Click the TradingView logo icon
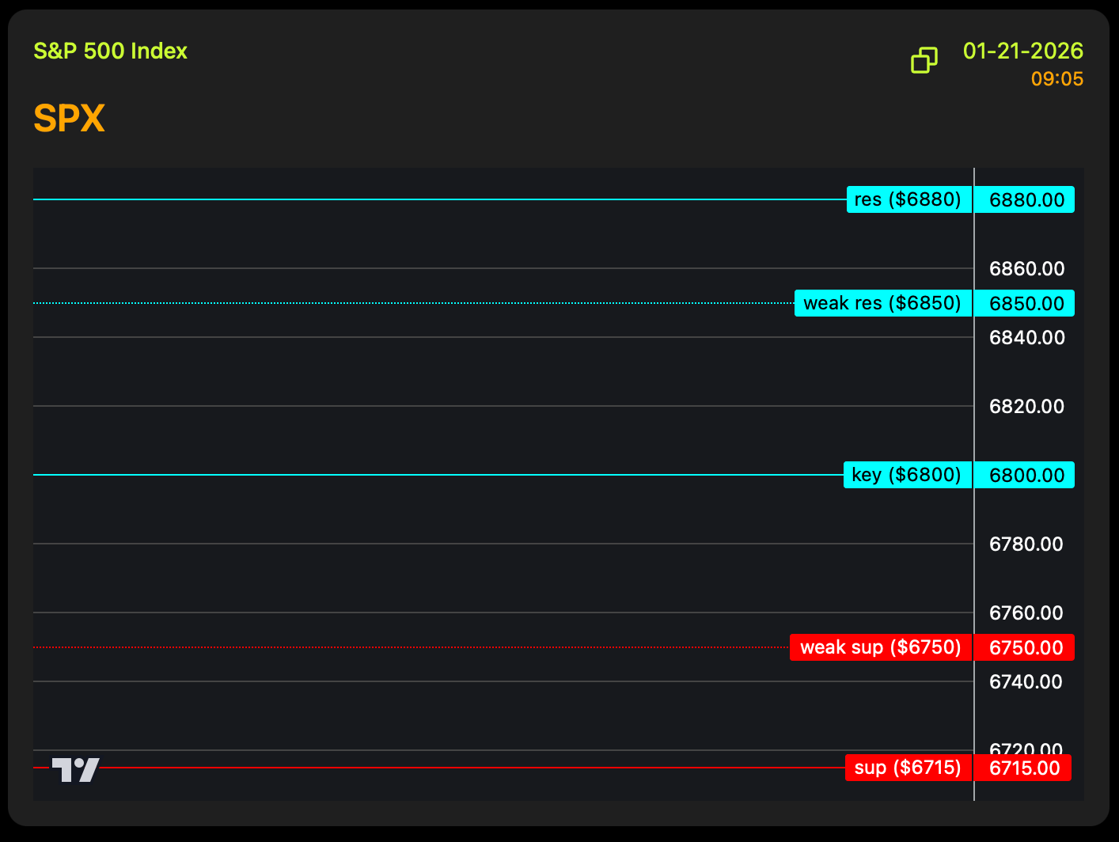This screenshot has height=842, width=1119. 76,769
